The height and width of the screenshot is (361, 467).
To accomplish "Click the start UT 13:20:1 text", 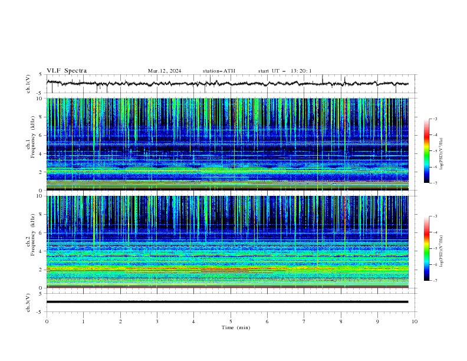I will coord(285,71).
